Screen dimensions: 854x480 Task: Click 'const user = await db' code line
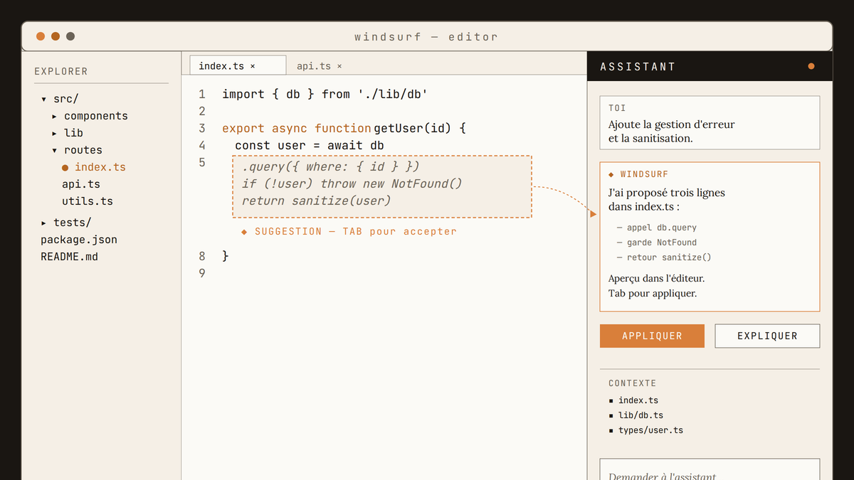[310, 145]
